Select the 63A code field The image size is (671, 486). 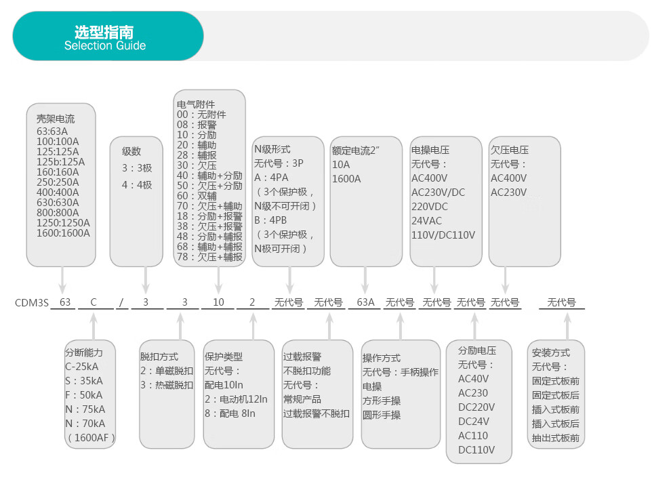(365, 302)
